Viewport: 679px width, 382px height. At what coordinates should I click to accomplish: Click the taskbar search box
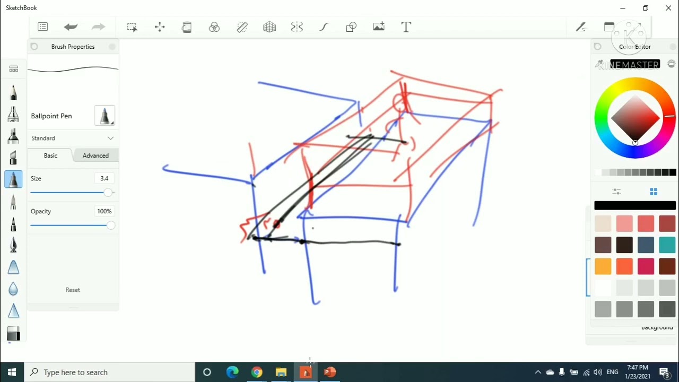coord(110,372)
